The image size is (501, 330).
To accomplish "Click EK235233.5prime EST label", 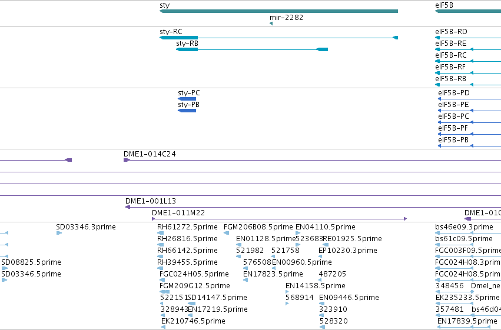I will tap(468, 298).
